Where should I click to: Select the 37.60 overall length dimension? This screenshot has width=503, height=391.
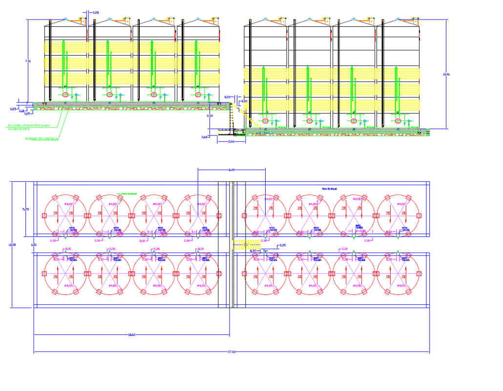[x=231, y=352]
